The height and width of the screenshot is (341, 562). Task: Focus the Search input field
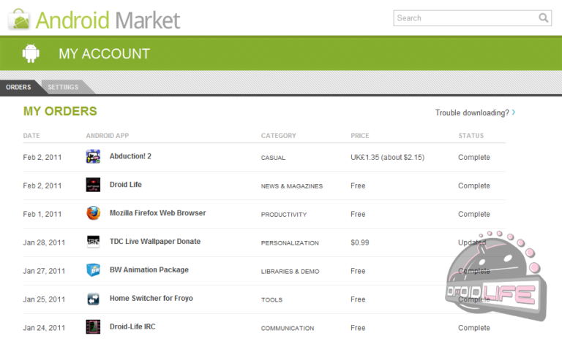[465, 18]
